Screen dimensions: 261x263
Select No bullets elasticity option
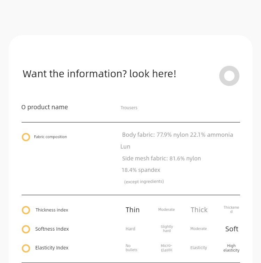coord(131,248)
